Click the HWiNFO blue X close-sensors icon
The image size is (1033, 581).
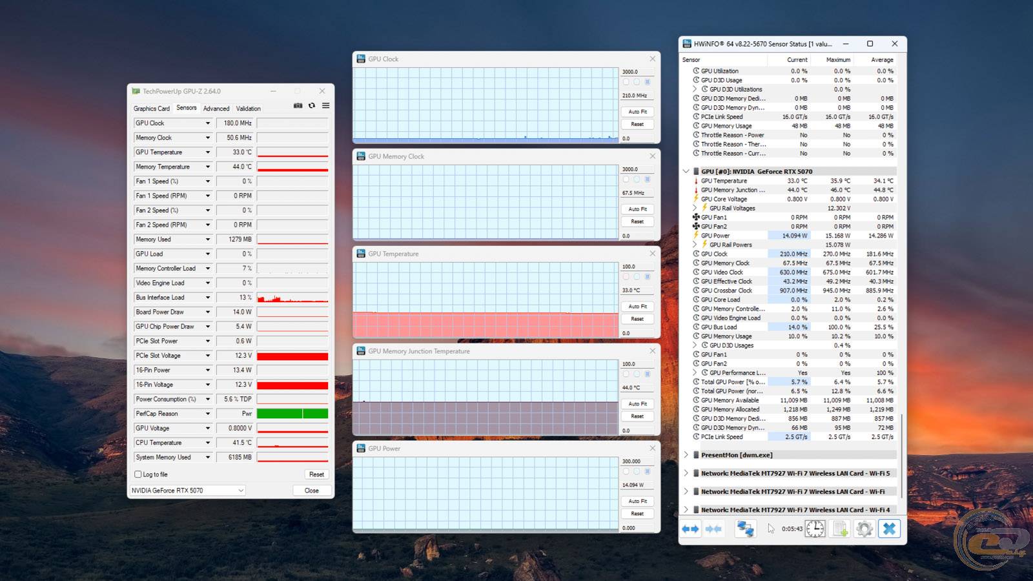[889, 529]
